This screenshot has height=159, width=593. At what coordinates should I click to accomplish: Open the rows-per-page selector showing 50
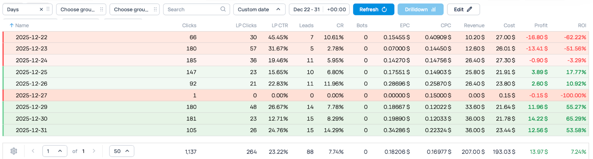[122, 151]
